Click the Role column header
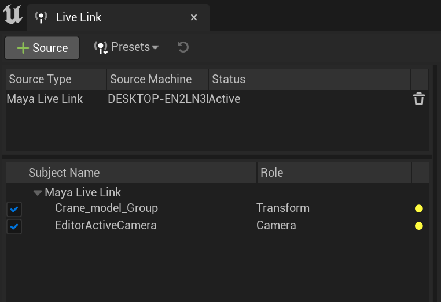The width and height of the screenshot is (441, 302). [272, 173]
